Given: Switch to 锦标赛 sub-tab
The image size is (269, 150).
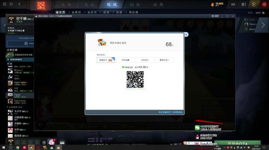Looking at the screenshot, I should [133, 12].
